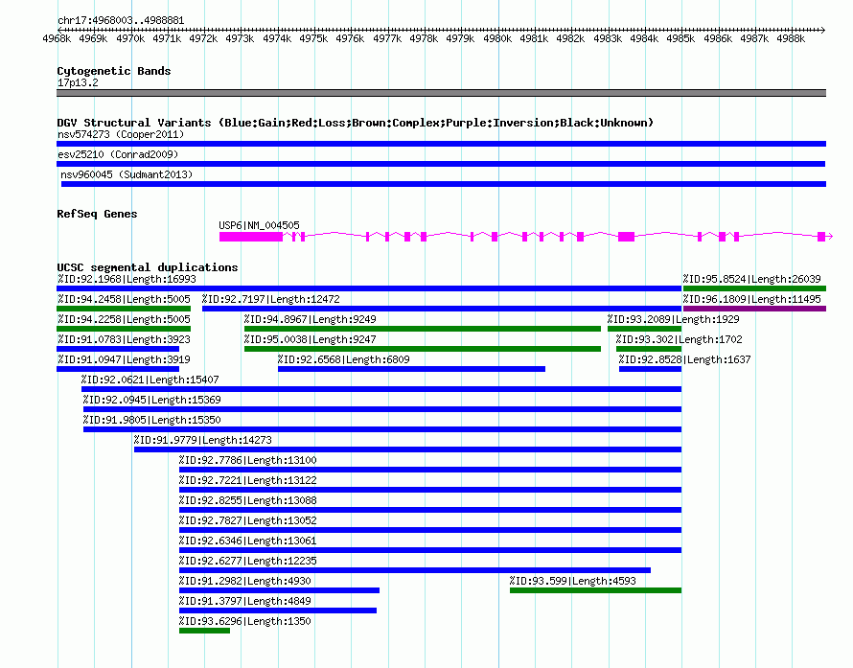Select the %ID:94.8967|Length:9249 label
Viewport: 853px width, 668px height.
point(311,319)
